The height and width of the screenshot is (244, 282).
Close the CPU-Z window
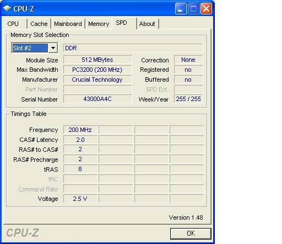click(206, 9)
